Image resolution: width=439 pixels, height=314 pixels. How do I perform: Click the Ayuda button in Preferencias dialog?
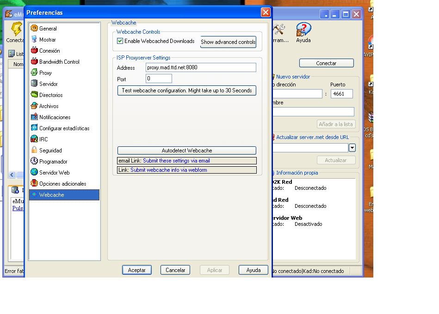254,270
